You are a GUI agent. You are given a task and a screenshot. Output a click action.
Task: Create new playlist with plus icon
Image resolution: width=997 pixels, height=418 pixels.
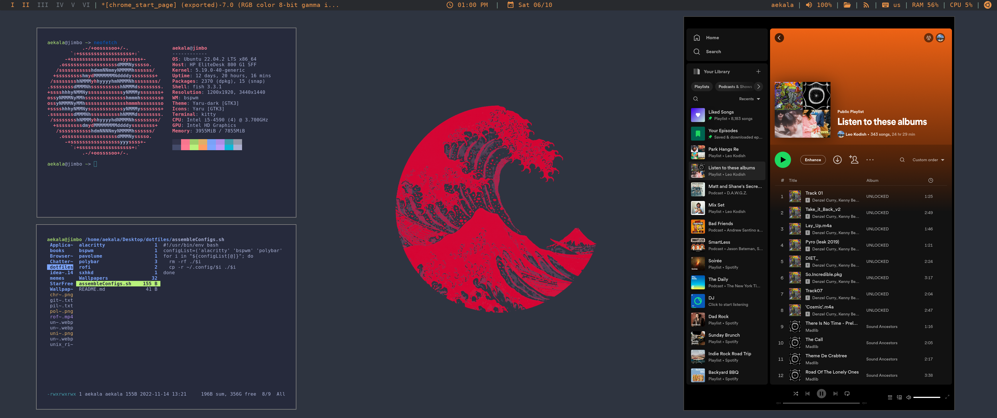(x=758, y=71)
